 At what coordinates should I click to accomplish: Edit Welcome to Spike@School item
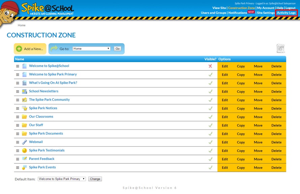coord(225,66)
